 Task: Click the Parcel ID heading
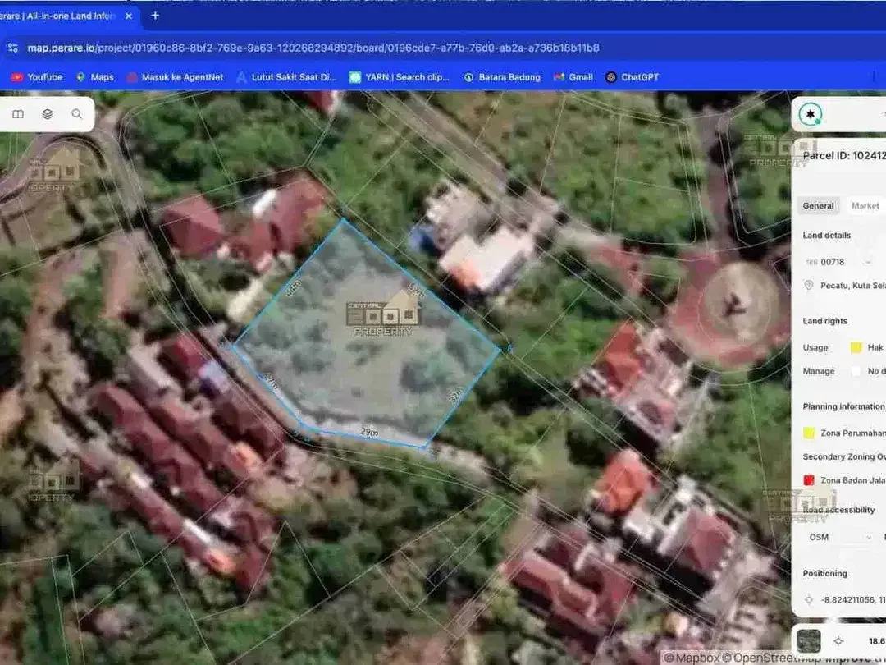(x=843, y=156)
